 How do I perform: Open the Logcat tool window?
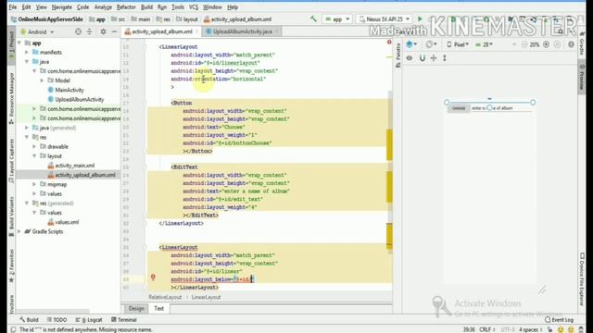(x=89, y=320)
